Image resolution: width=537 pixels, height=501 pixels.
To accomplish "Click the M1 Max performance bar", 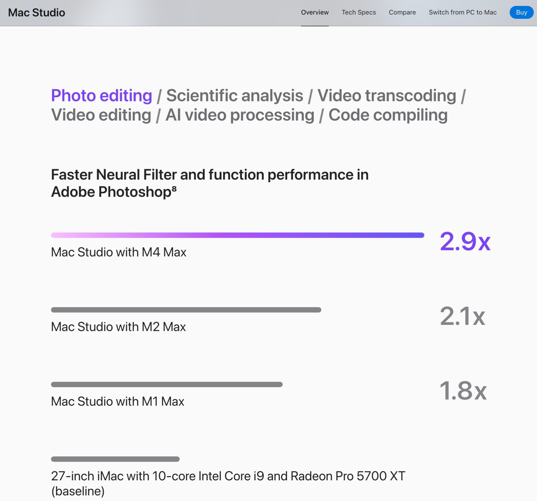I will 167,384.
